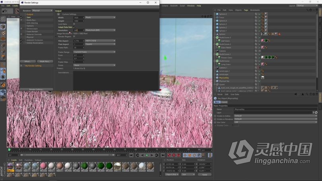Open the Bookmarks menu in Object Manager
Screen dimensions: 322x181
(x=255, y=10)
